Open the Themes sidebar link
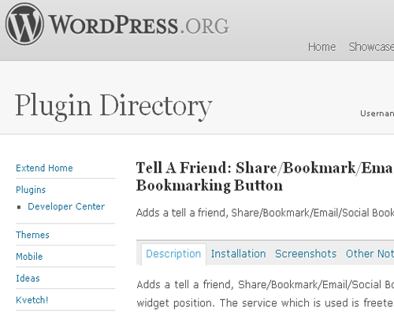The width and height of the screenshot is (394, 315). click(x=32, y=235)
